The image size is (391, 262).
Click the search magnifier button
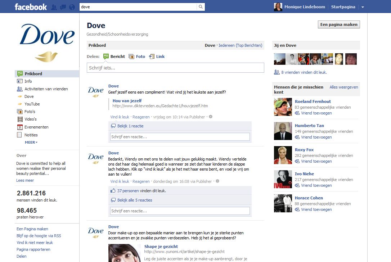coord(201,7)
